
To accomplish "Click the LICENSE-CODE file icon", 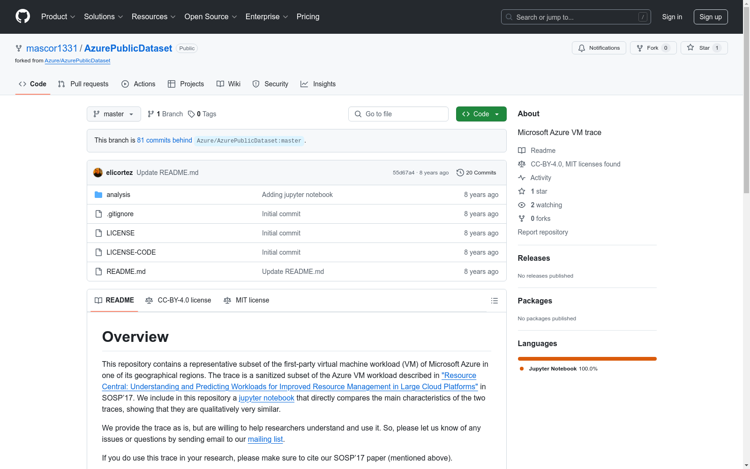I will 98,252.
